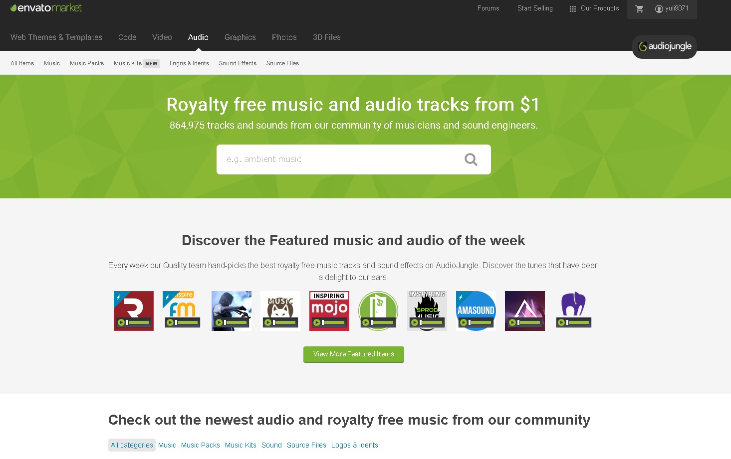Click the search magnifier icon

click(471, 159)
